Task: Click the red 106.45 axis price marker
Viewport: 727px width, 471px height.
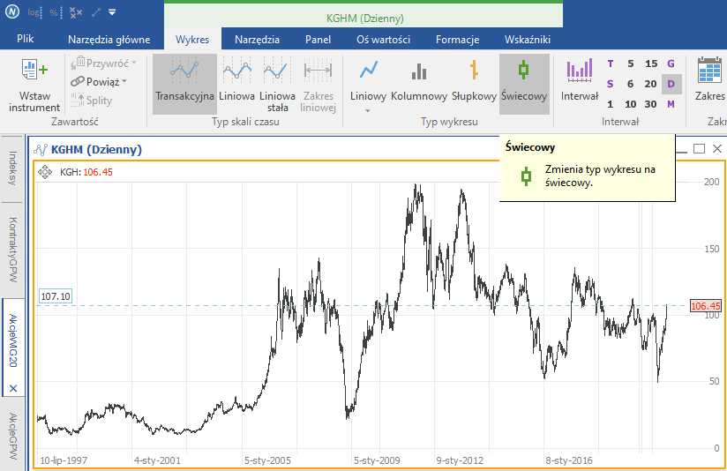Action: [705, 306]
